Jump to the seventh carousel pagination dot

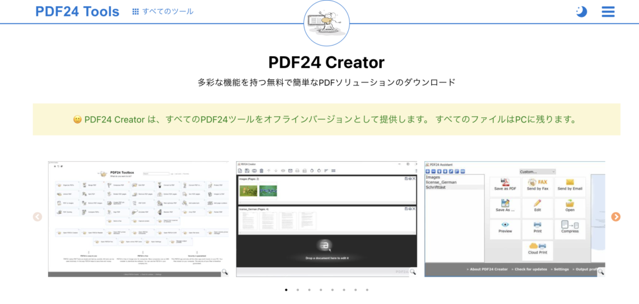pyautogui.click(x=355, y=290)
